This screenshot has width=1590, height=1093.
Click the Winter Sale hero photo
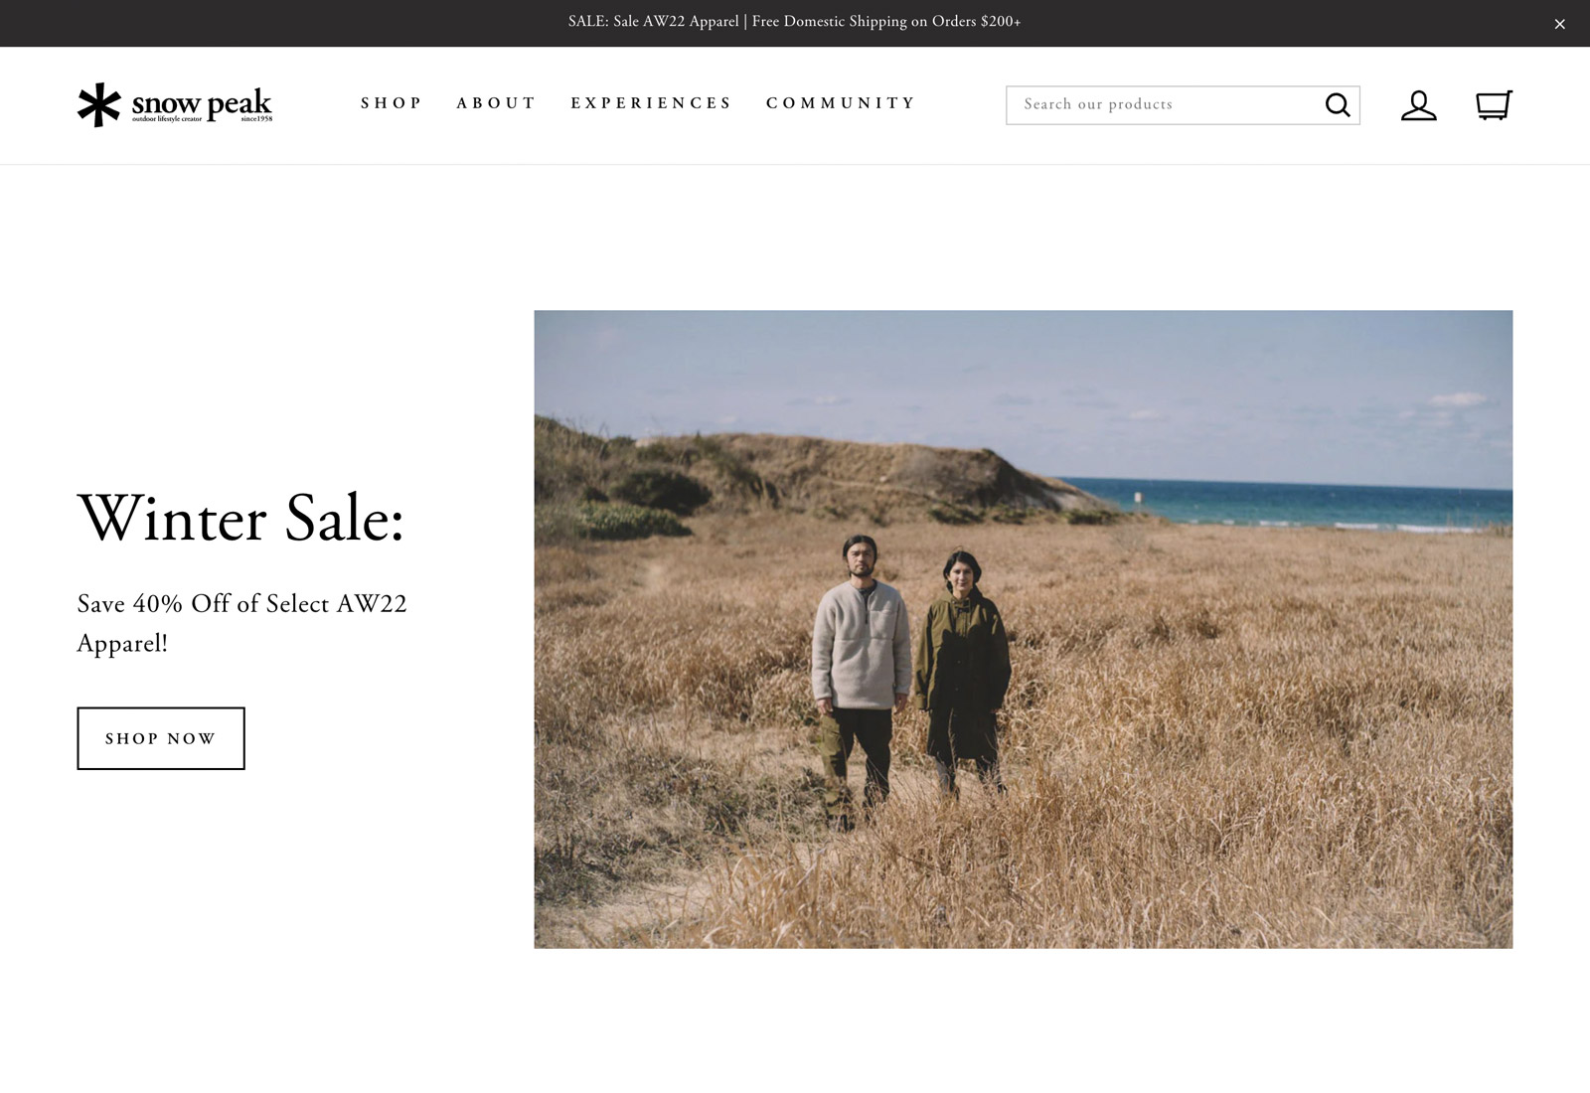[x=1023, y=629]
